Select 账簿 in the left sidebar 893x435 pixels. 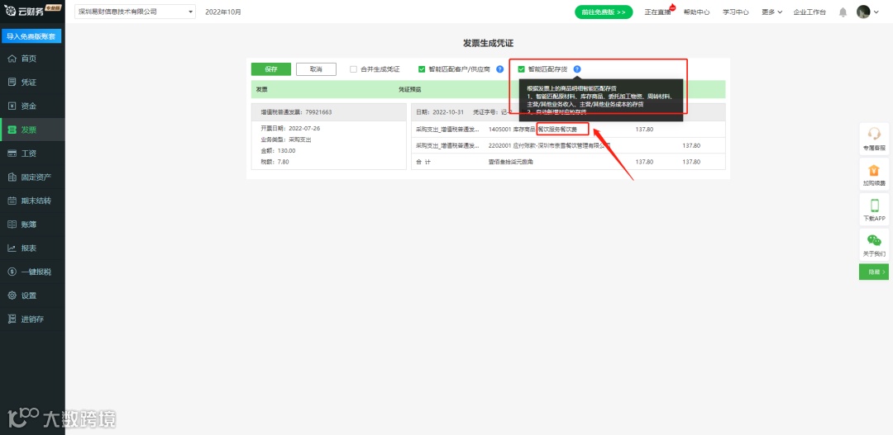point(32,225)
